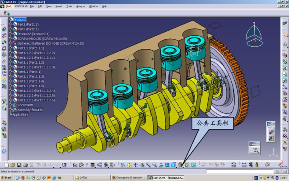Click the New document icon
Screen dimensions: 289x181
(6, 165)
